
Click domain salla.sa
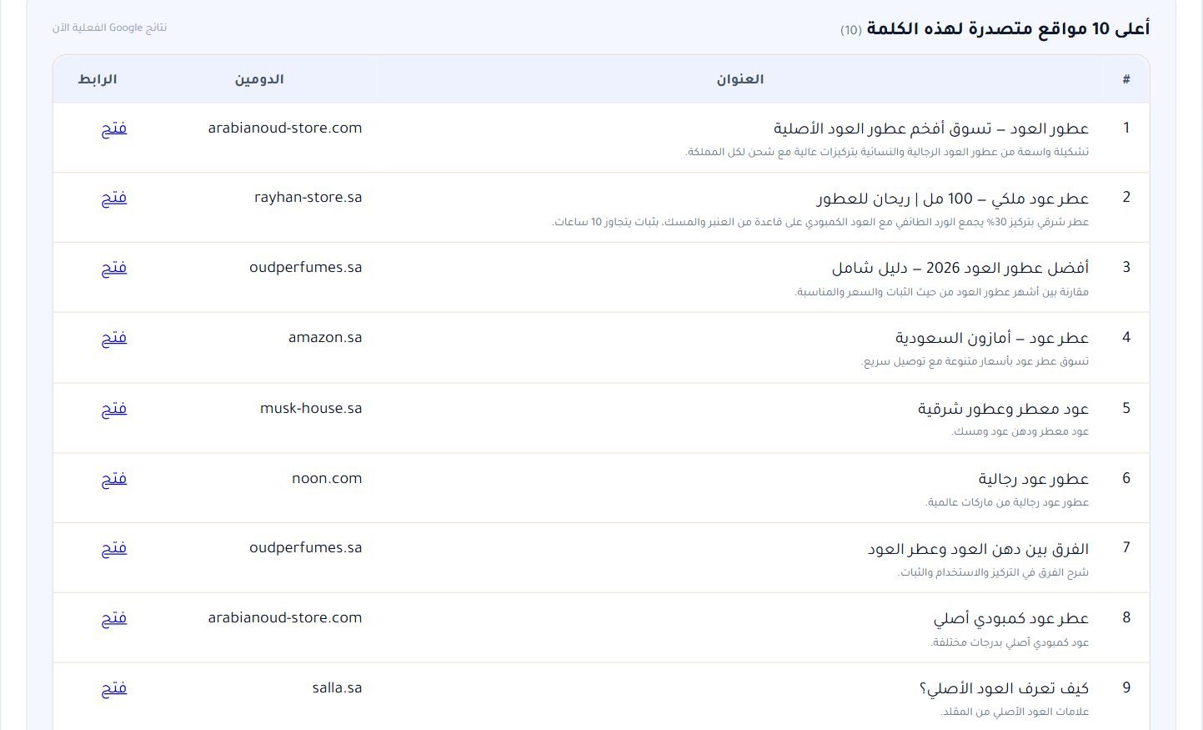pos(338,688)
